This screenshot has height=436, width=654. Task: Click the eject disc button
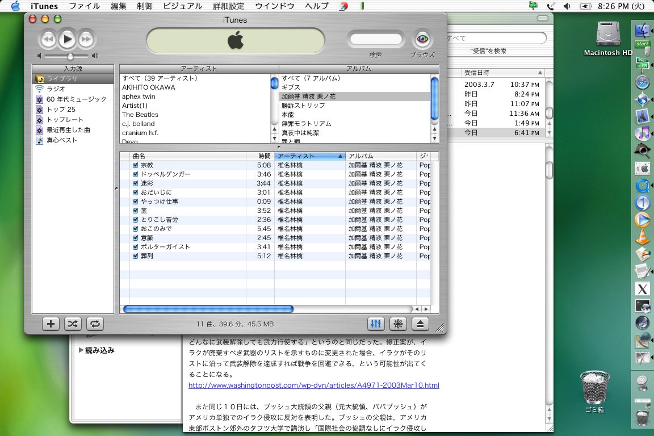420,324
